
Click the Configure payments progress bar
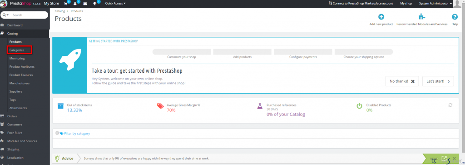[303, 52]
